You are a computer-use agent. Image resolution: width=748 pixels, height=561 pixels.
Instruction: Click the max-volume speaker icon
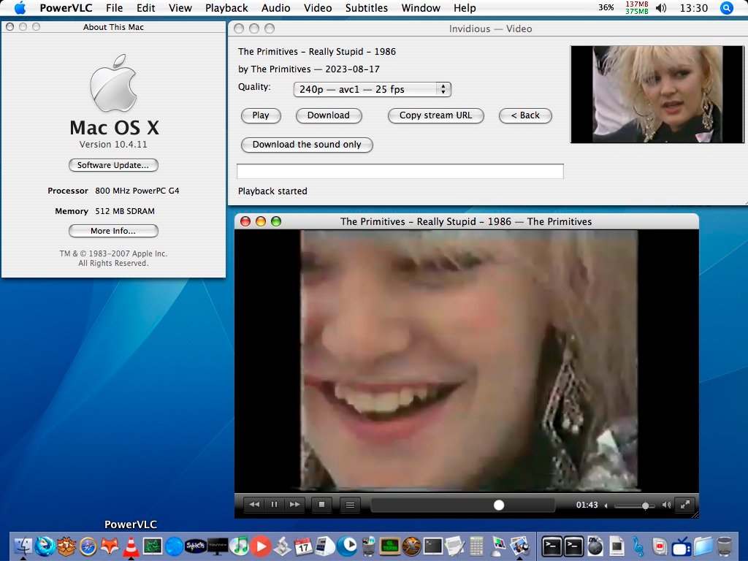(x=666, y=505)
